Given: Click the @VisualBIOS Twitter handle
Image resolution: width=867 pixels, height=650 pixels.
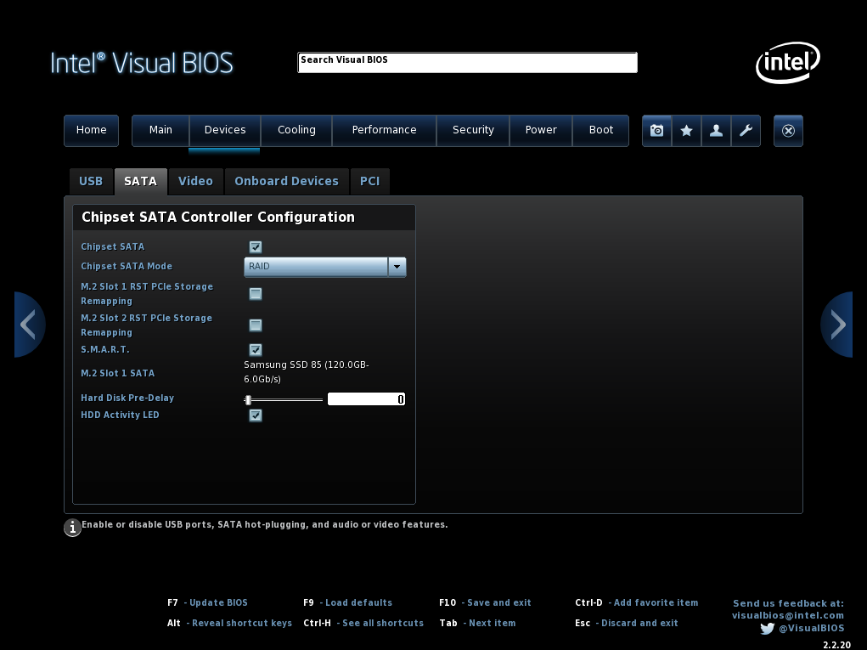Looking at the screenshot, I should click(812, 628).
